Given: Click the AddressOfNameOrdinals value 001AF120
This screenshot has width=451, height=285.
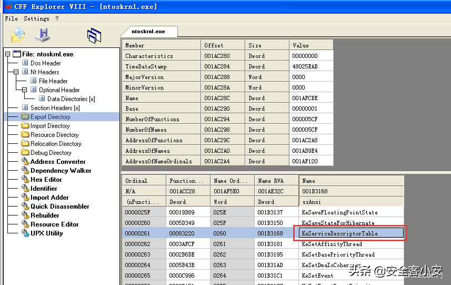Looking at the screenshot, I should (x=311, y=161).
